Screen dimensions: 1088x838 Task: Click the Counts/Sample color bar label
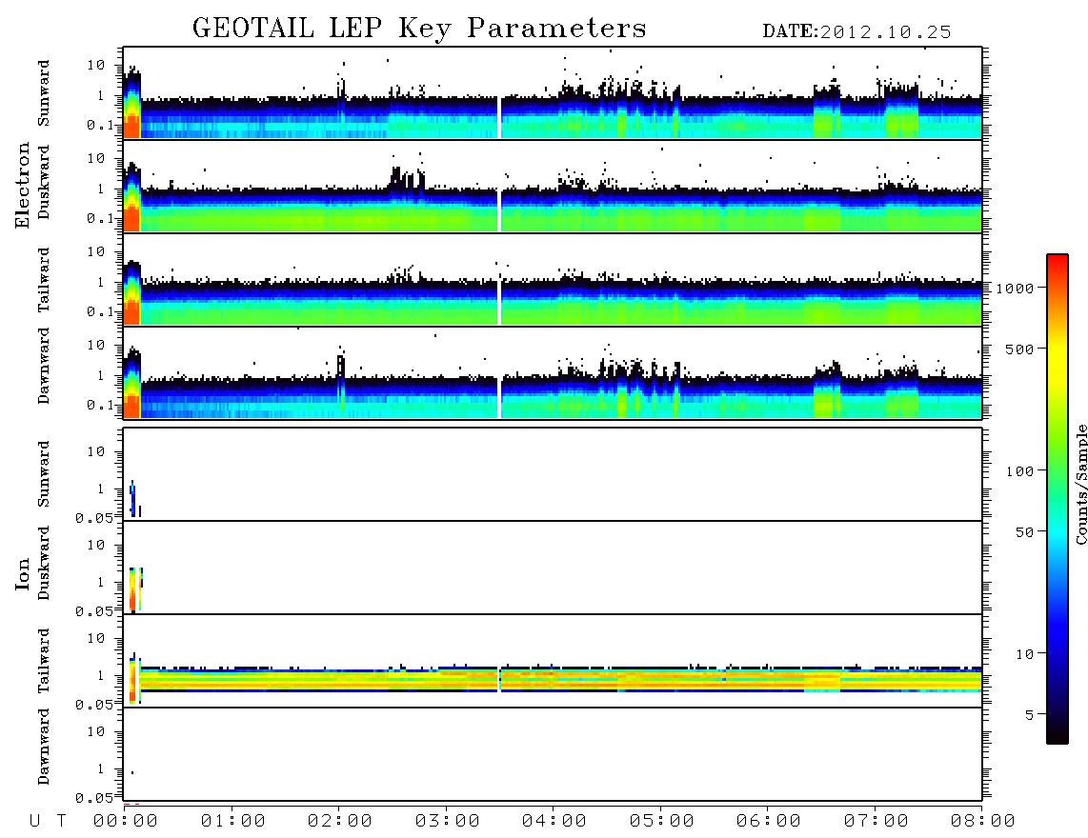tap(1080, 484)
